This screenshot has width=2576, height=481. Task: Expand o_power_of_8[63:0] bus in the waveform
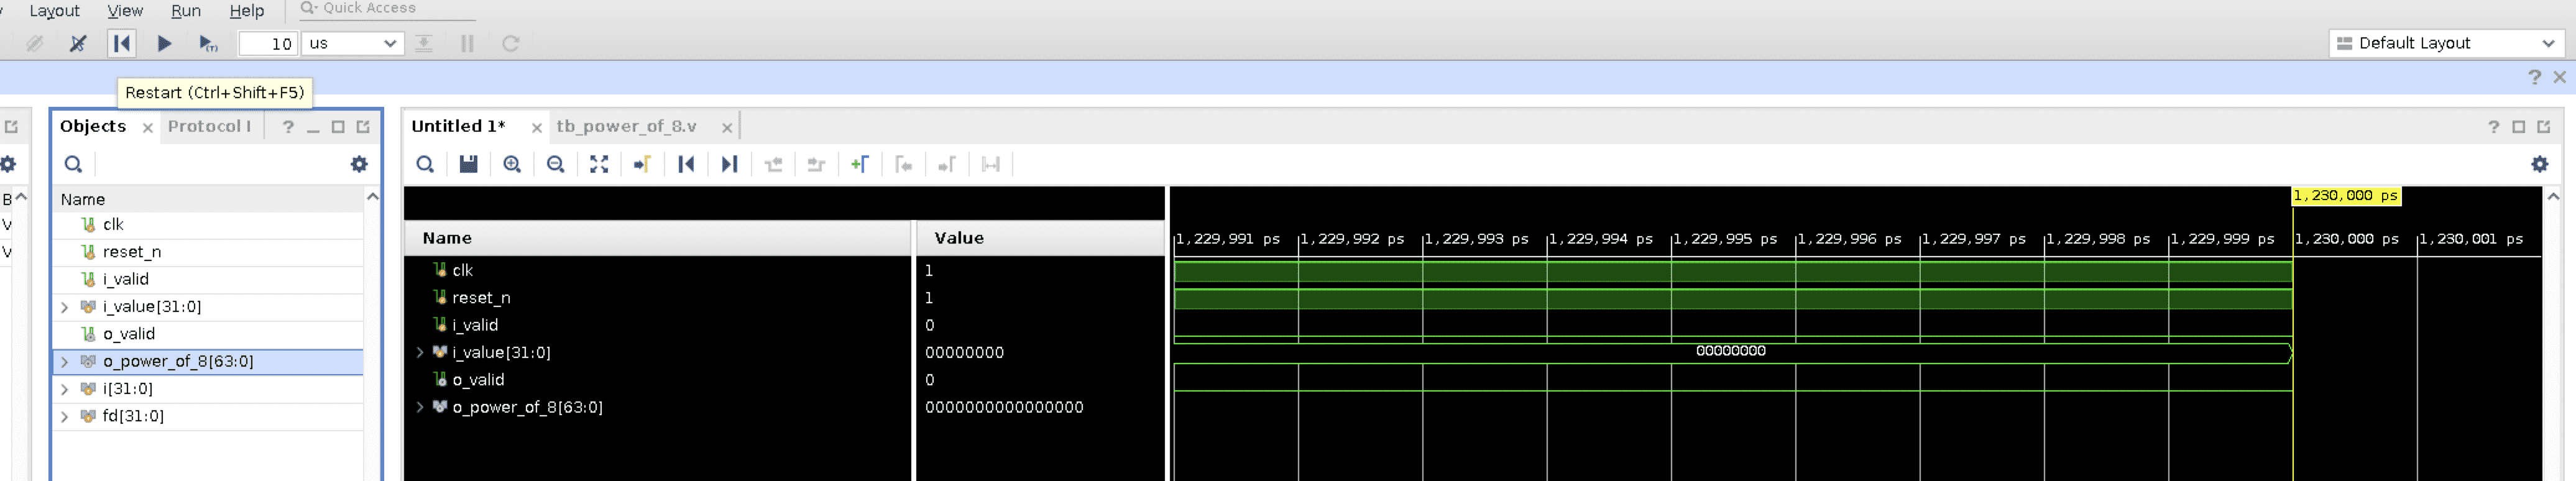click(420, 407)
